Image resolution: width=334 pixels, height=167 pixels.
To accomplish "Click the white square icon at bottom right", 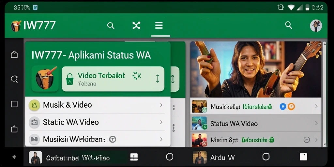I will coord(303,157).
